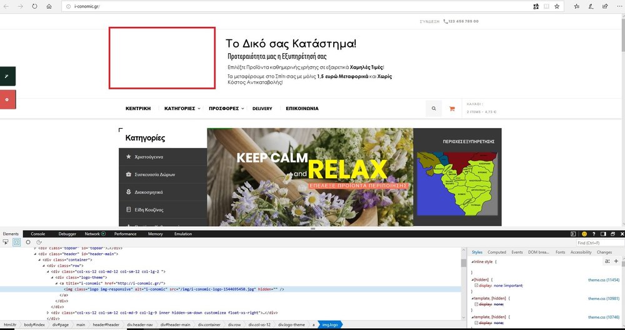This screenshot has height=330, width=625.
Task: Activate the select element tool in DevTools
Action: pos(6,242)
